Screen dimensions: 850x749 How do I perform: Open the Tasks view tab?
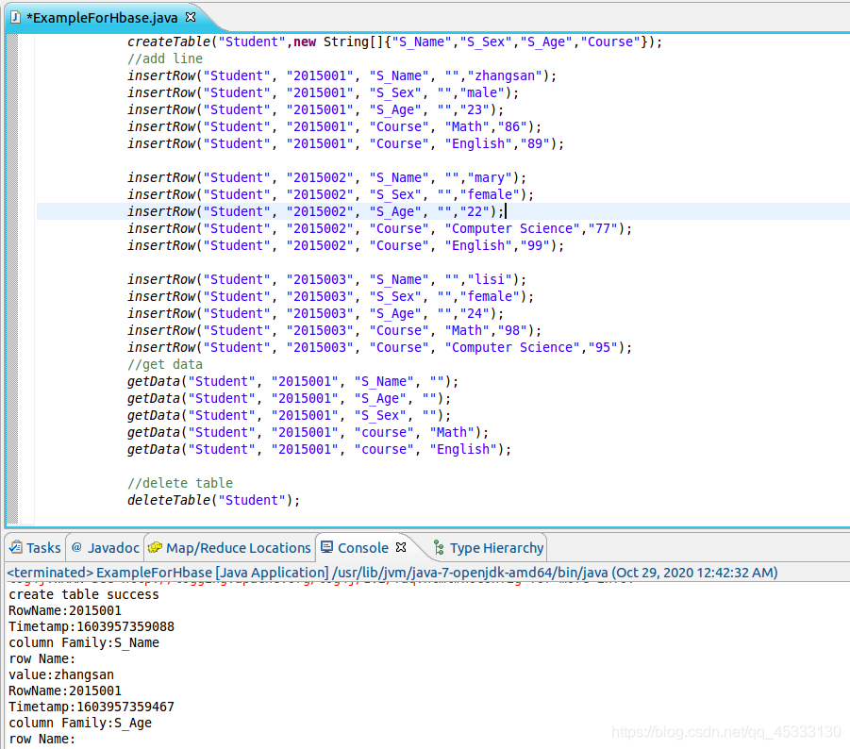36,548
